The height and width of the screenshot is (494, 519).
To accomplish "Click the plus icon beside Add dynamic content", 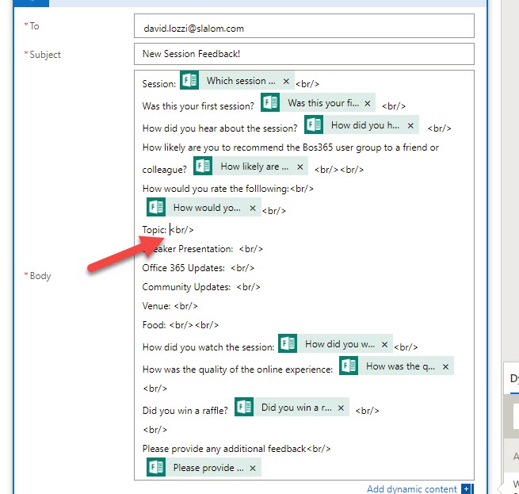I will [467, 489].
